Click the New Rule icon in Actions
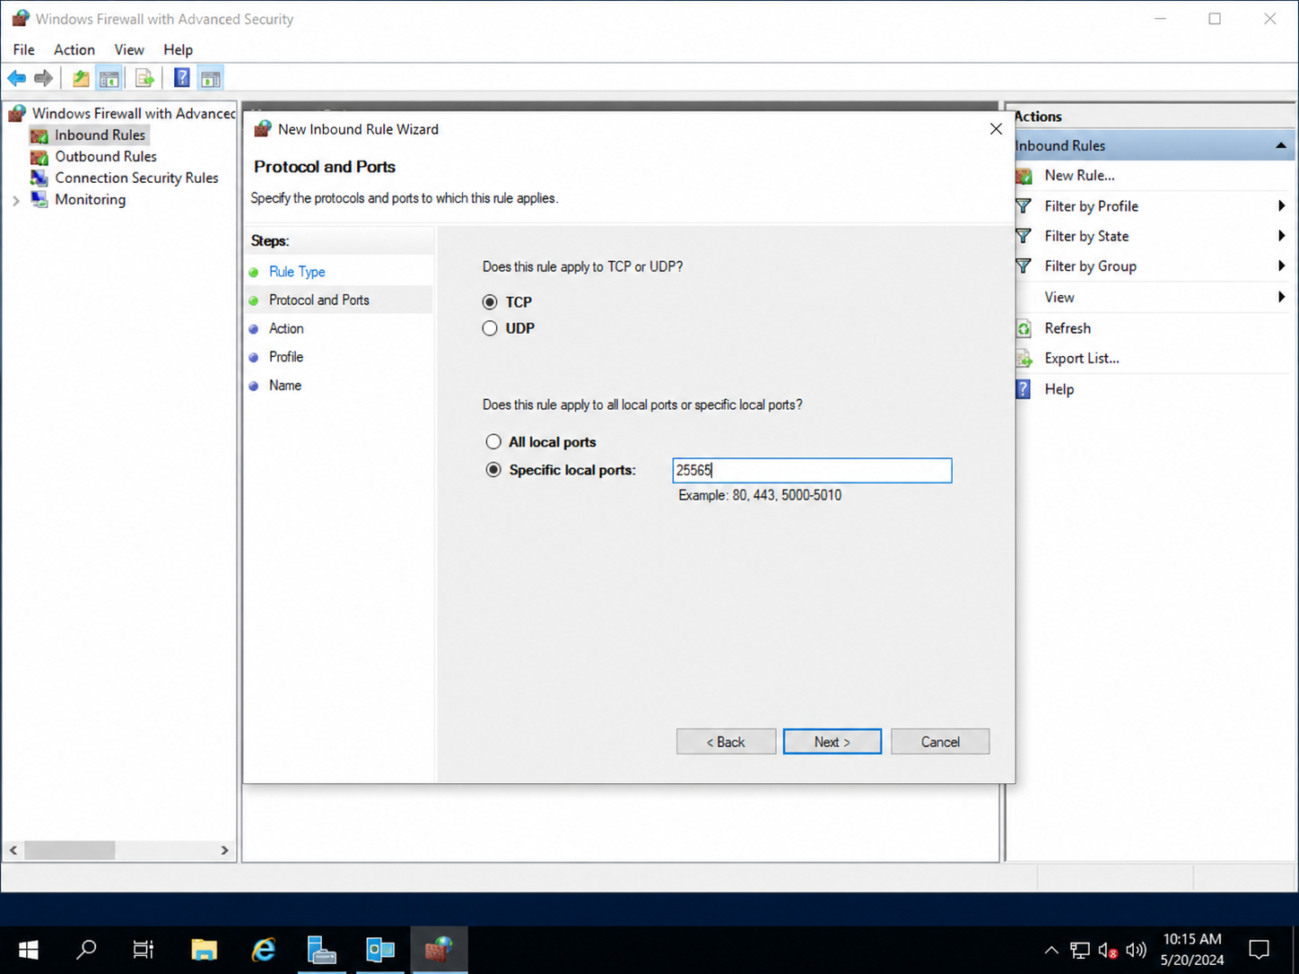This screenshot has height=974, width=1299. tap(1024, 176)
